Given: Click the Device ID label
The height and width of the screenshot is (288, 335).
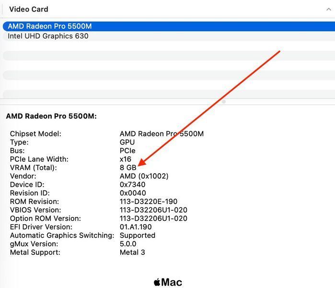Looking at the screenshot, I should coord(27,184).
